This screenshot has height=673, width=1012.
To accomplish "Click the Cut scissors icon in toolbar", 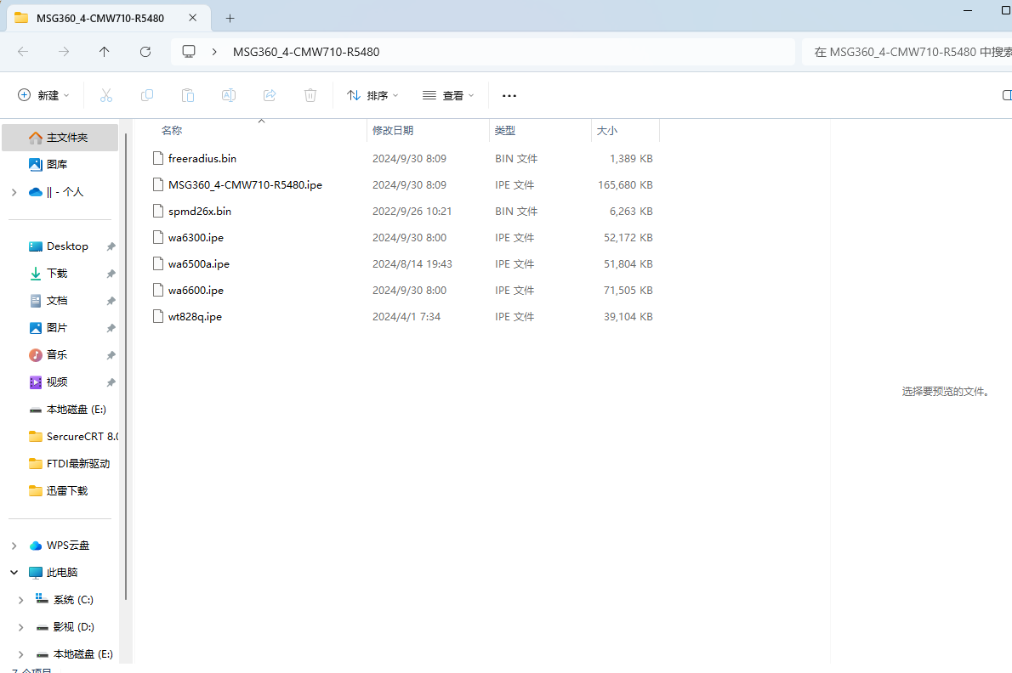I will point(106,95).
